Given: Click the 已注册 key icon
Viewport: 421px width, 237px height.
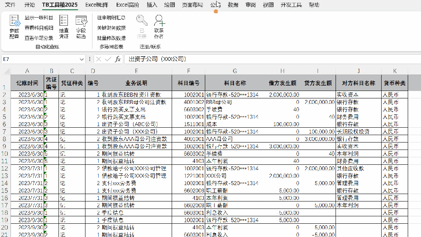Looking at the screenshot, I should (x=142, y=21).
